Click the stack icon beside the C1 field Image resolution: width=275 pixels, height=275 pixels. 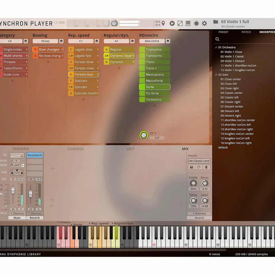tap(97, 41)
